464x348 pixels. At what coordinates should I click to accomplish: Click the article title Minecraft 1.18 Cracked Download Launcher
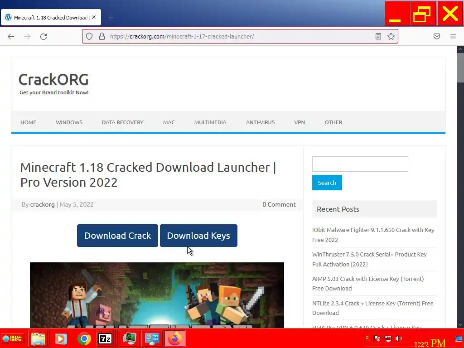click(x=148, y=174)
